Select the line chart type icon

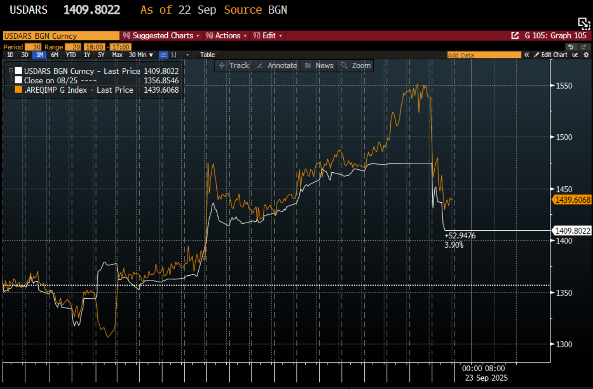163,55
